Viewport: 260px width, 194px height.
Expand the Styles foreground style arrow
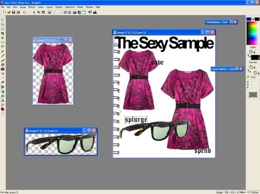point(254,52)
